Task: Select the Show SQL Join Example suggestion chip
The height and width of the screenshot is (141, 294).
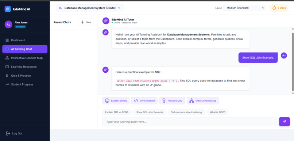Action: [x=150, y=112]
